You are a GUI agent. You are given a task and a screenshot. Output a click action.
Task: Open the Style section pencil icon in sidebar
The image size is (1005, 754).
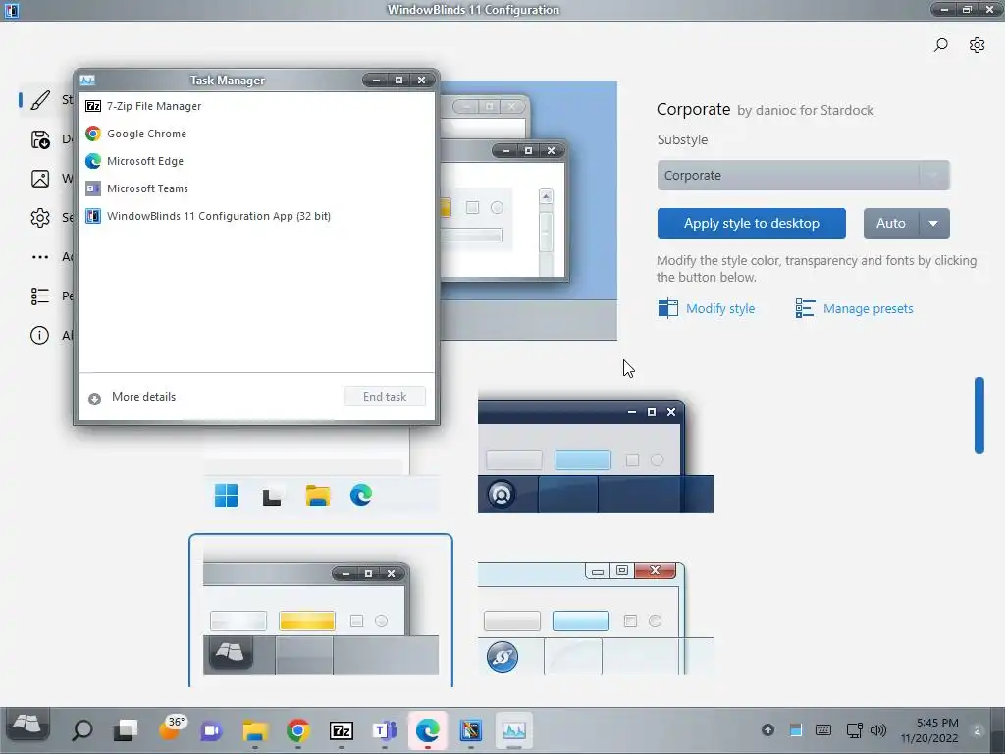[x=40, y=99]
